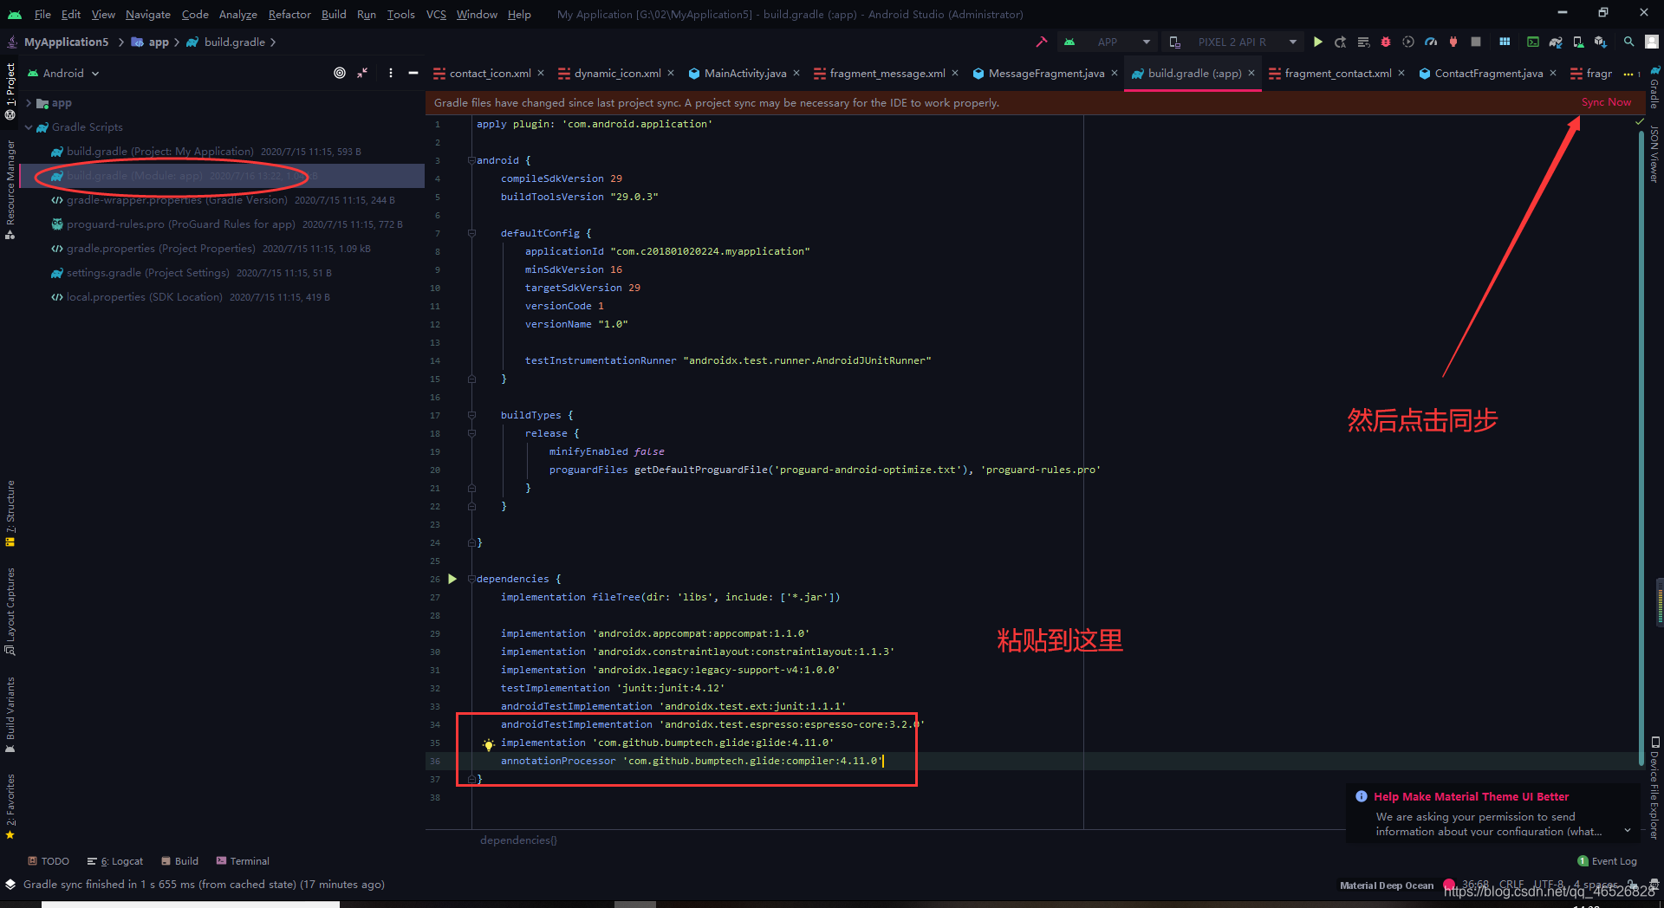Toggle the 1: Project side panel
Viewport: 1664px width, 908px height.
click(x=10, y=90)
